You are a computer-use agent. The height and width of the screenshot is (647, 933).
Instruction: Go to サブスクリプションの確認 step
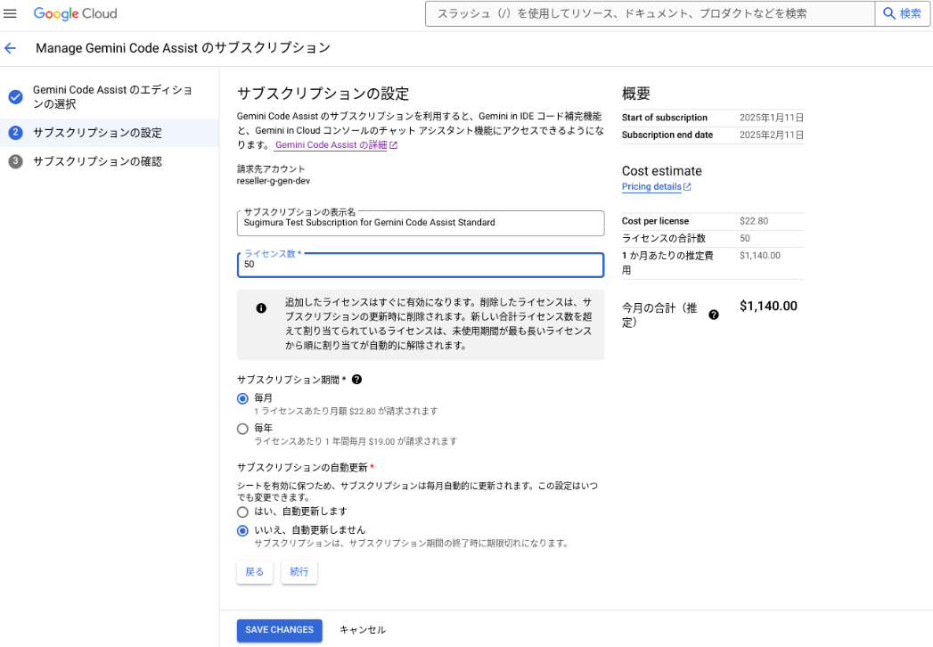[97, 161]
